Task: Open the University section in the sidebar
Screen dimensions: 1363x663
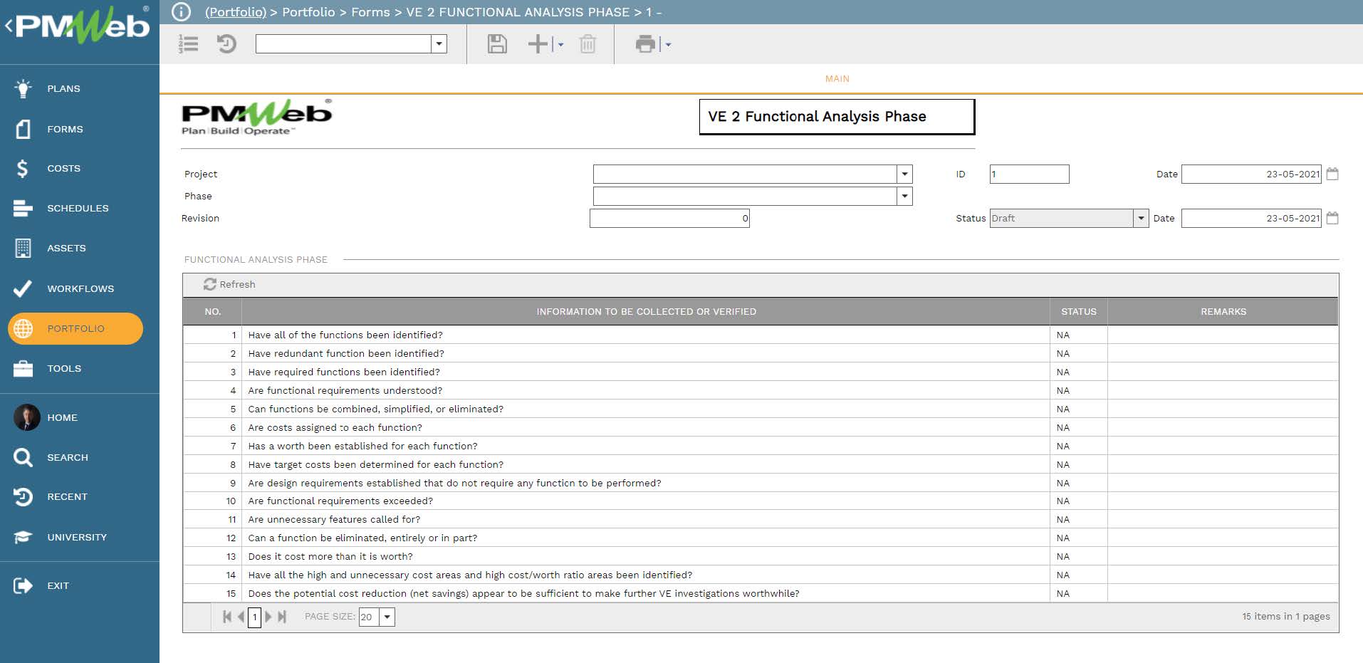Action: click(x=77, y=537)
